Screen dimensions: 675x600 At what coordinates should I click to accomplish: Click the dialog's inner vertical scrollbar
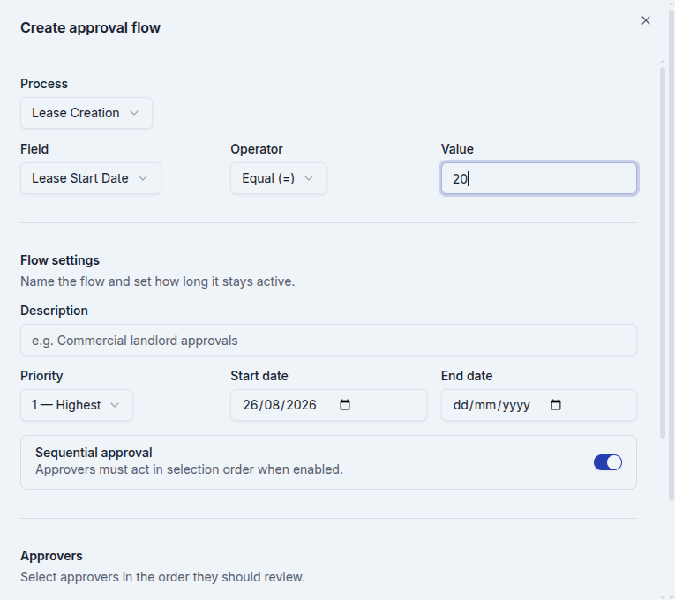[663, 251]
